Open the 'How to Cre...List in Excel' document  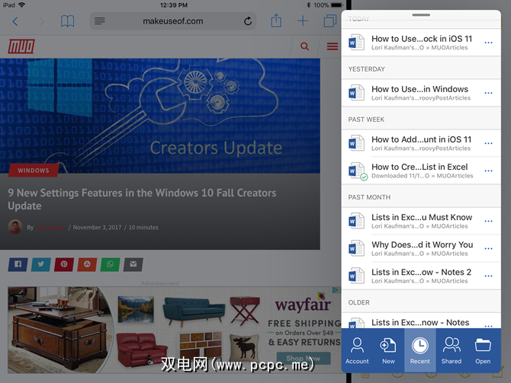419,171
